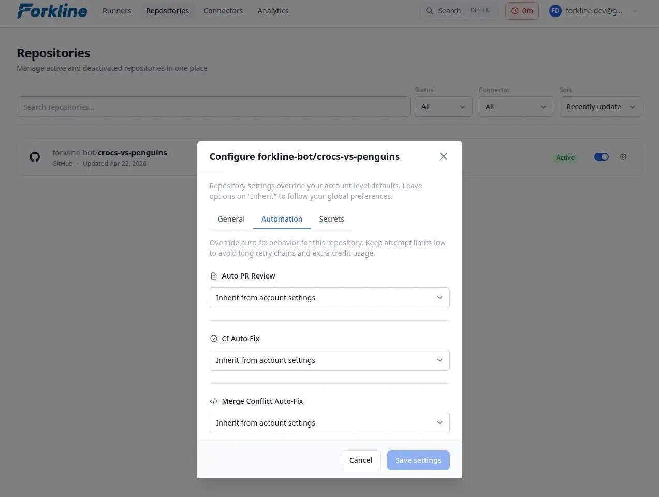659x497 pixels.
Task: Expand the account menu chevron
Action: click(635, 11)
